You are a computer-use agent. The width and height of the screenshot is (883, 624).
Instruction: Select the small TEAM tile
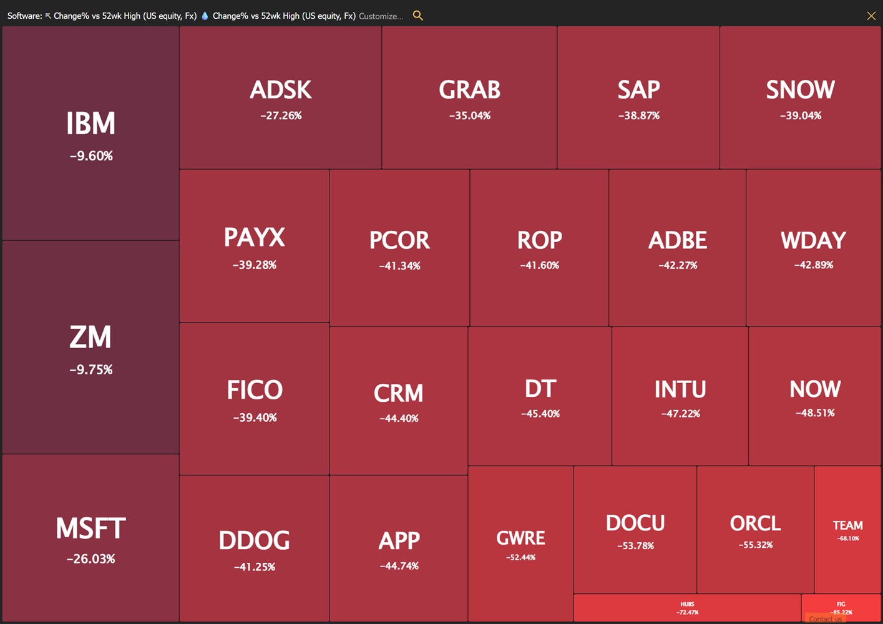tap(847, 529)
